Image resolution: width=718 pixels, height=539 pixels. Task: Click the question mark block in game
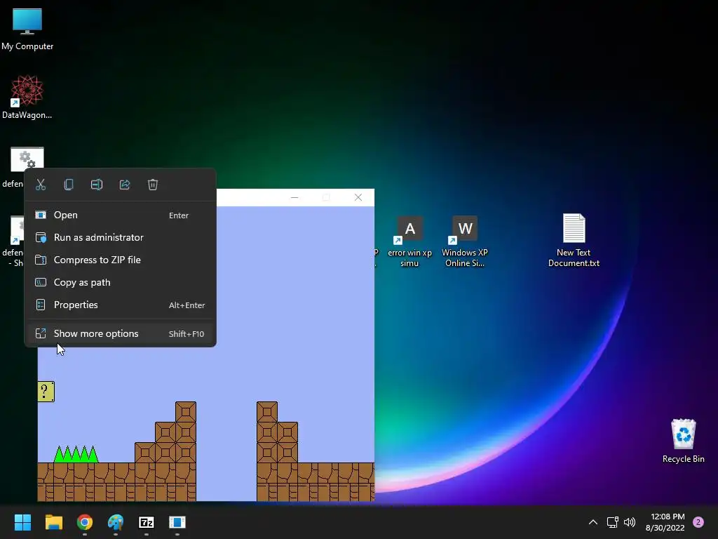[46, 392]
